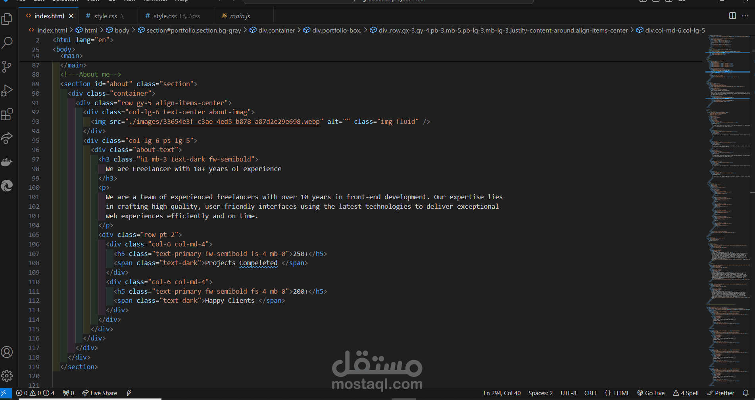Start a Live Share session from the status bar

[x=100, y=393]
